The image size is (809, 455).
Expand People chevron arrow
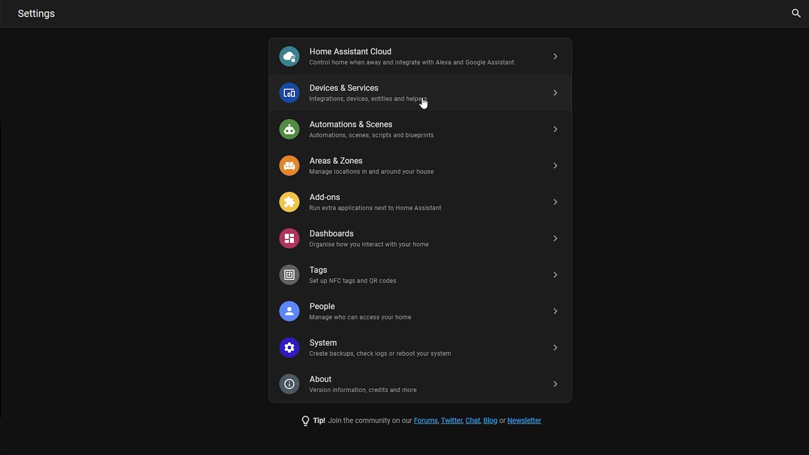(x=555, y=311)
